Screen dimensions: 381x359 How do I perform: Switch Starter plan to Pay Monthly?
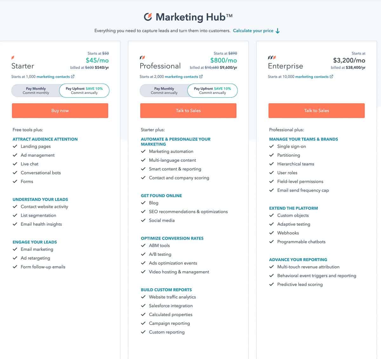tap(36, 91)
